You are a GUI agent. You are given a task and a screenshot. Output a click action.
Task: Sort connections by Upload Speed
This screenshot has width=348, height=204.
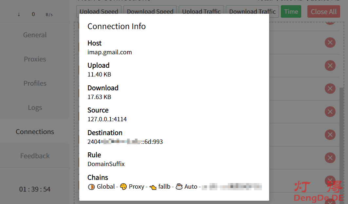99,11
